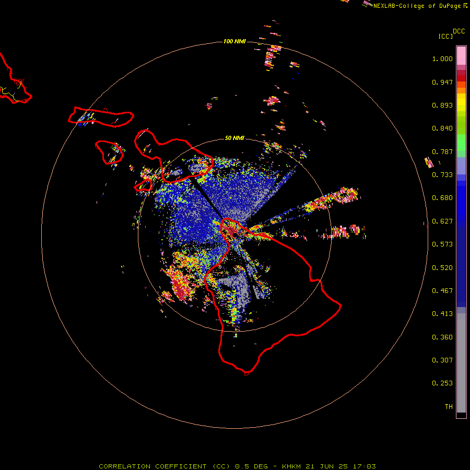470x470 pixels.
Task: Click the 0.253 legend value
Action: 442,383
